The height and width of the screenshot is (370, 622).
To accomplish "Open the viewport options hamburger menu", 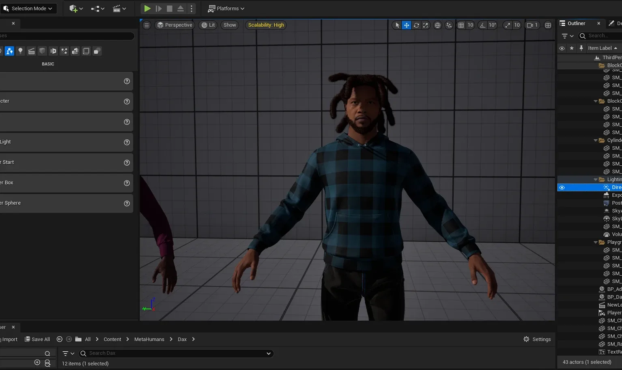I will (x=146, y=25).
